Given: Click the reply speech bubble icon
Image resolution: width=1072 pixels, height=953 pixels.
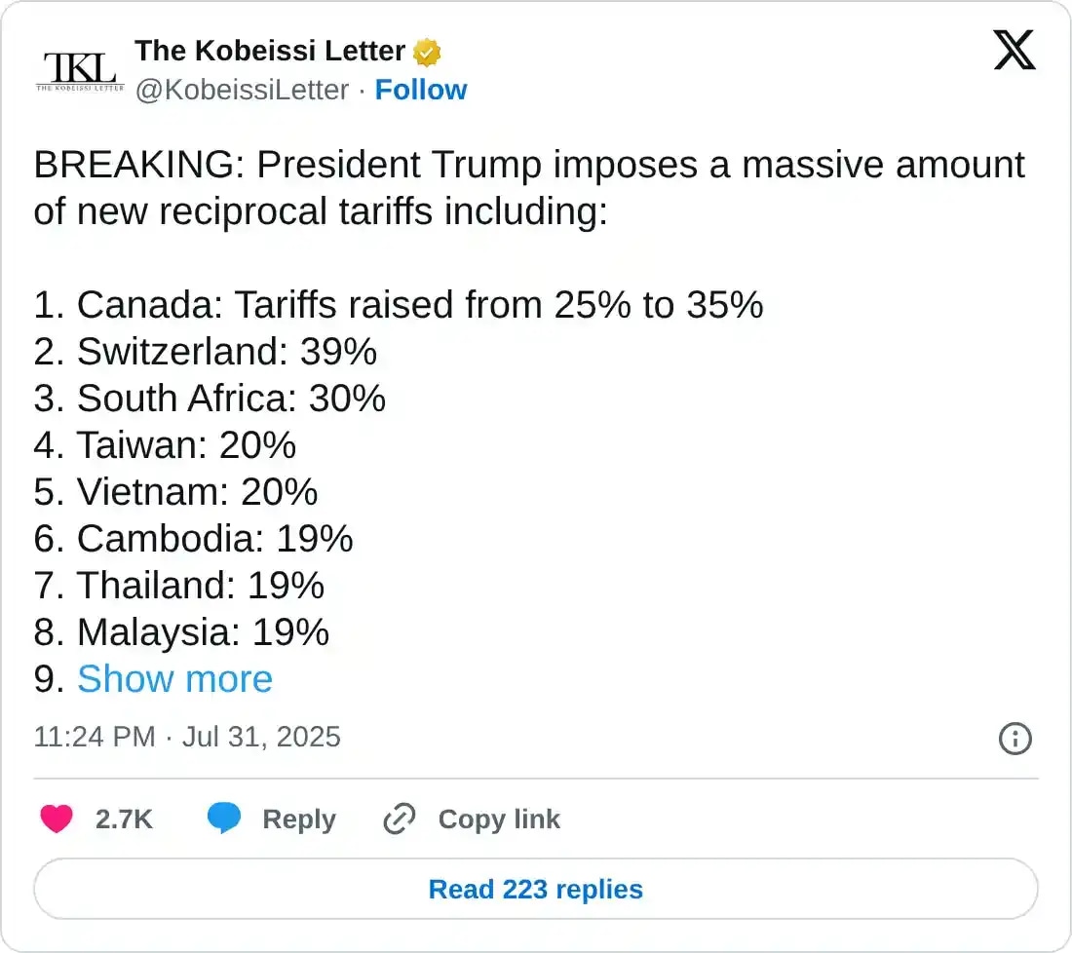Looking at the screenshot, I should coord(224,820).
